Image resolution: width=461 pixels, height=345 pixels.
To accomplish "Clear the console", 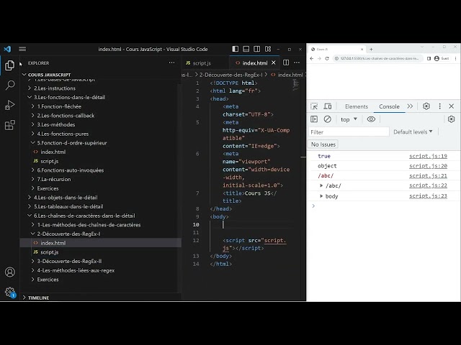I will tap(328, 119).
